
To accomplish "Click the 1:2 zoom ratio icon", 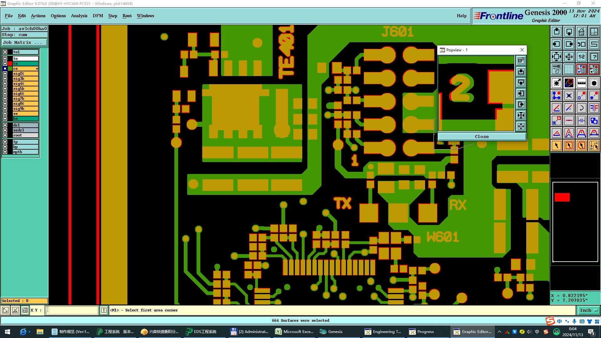I will click(x=582, y=57).
